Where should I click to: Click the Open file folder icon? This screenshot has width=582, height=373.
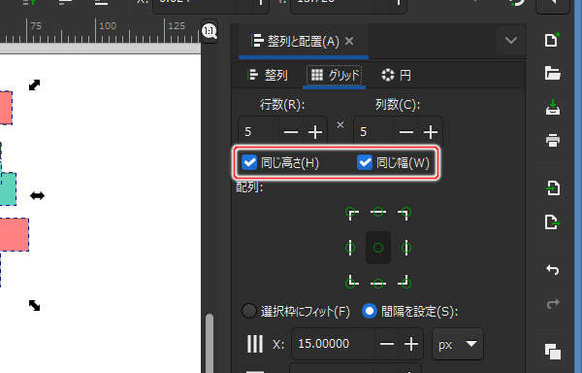point(552,73)
